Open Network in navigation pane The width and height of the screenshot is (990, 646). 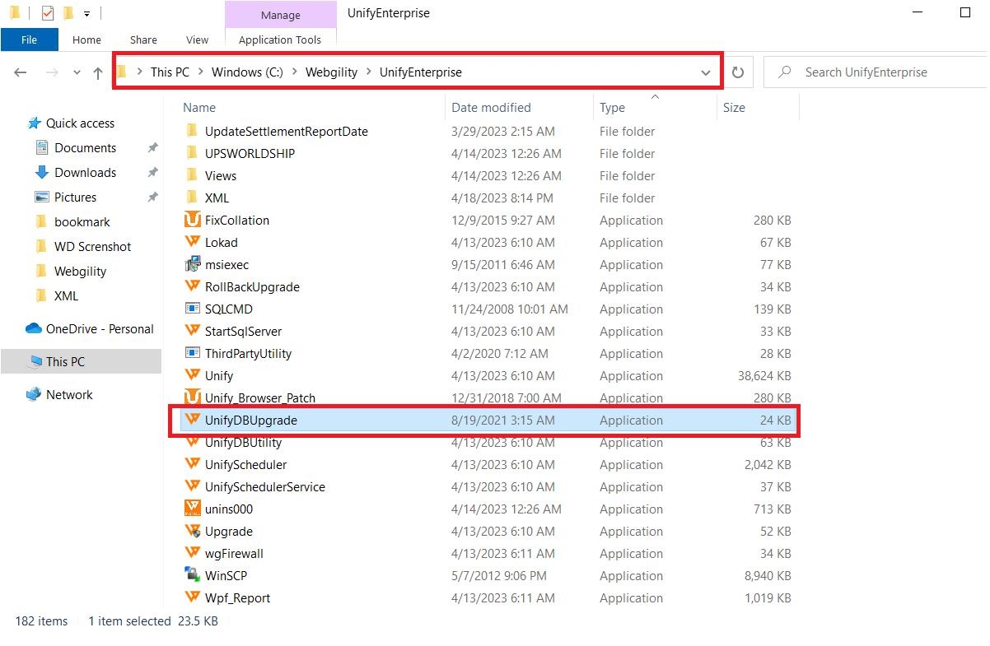(x=59, y=395)
